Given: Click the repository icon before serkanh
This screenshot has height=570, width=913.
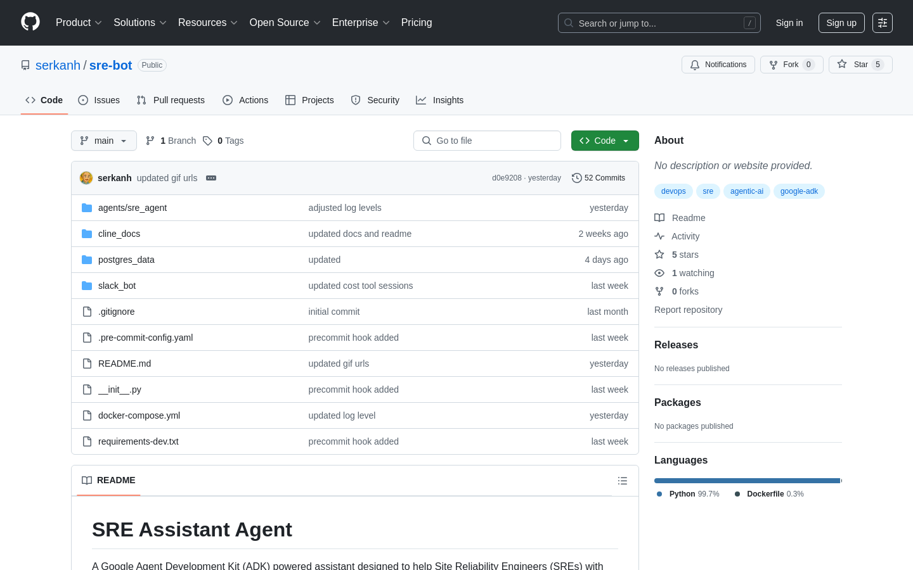Looking at the screenshot, I should pyautogui.click(x=25, y=65).
